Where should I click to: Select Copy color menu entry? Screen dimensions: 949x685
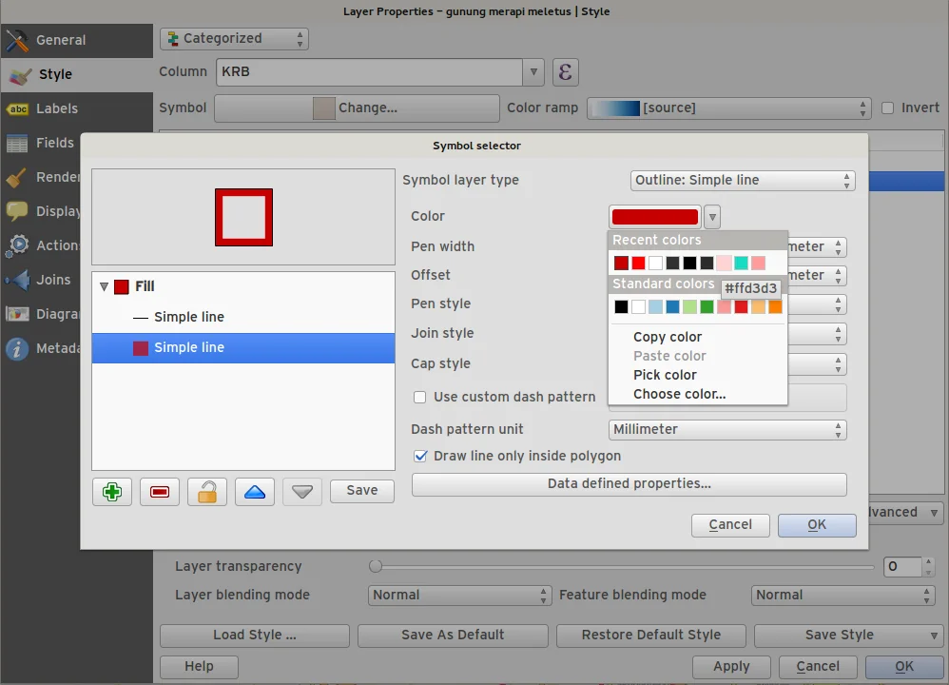tap(668, 337)
